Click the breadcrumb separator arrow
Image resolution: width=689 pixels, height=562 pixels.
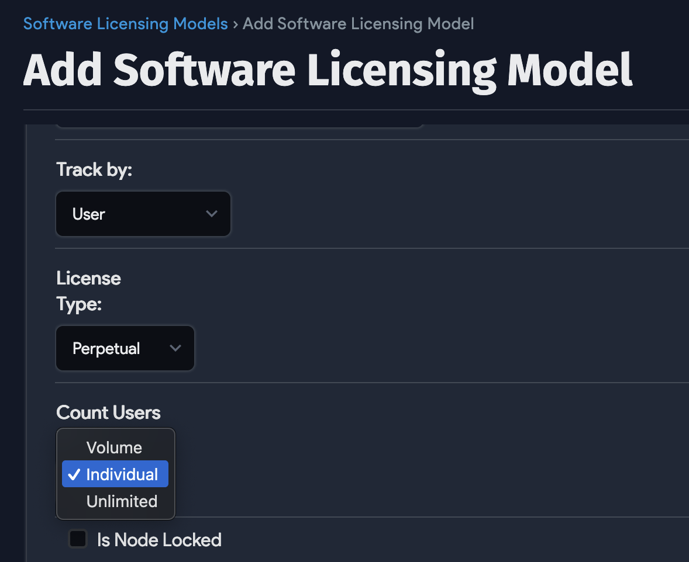(235, 24)
